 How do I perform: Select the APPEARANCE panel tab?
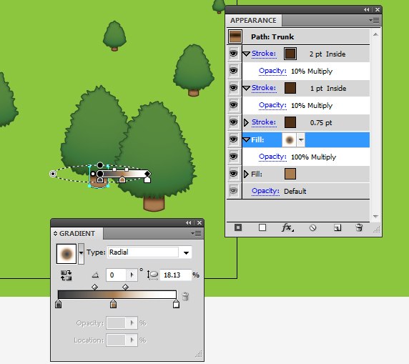pyautogui.click(x=253, y=20)
